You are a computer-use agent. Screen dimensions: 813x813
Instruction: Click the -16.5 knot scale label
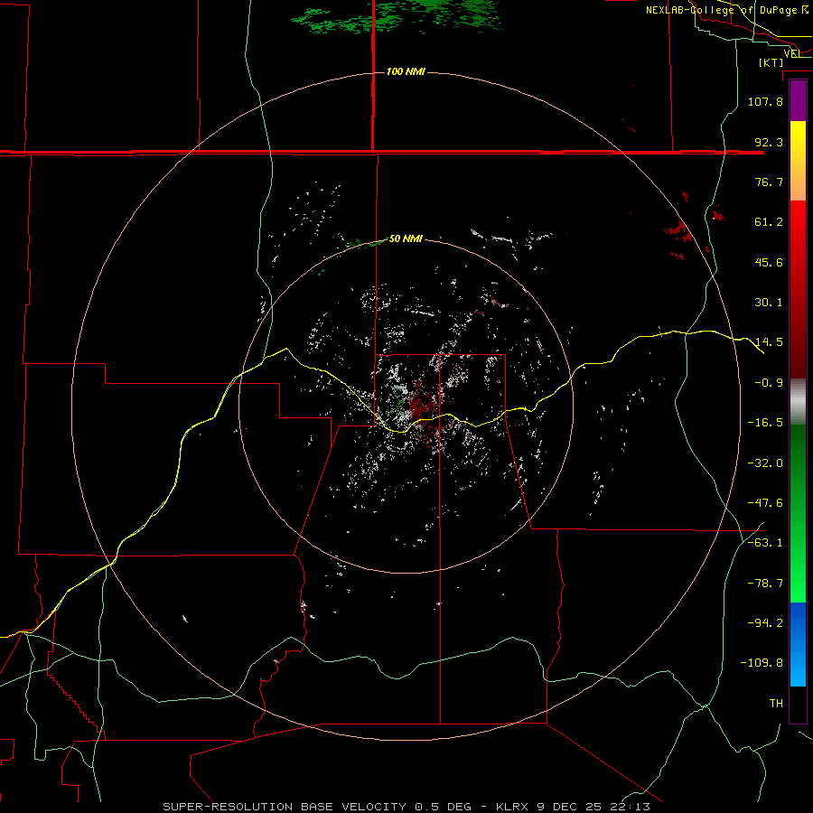point(765,423)
